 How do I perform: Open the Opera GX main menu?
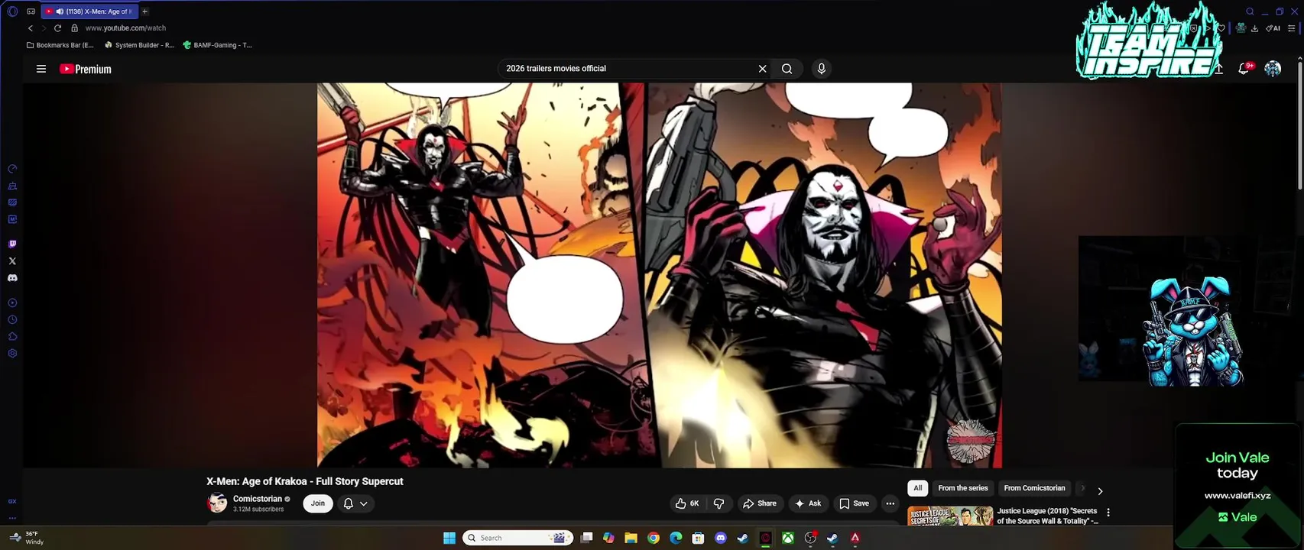[12, 11]
